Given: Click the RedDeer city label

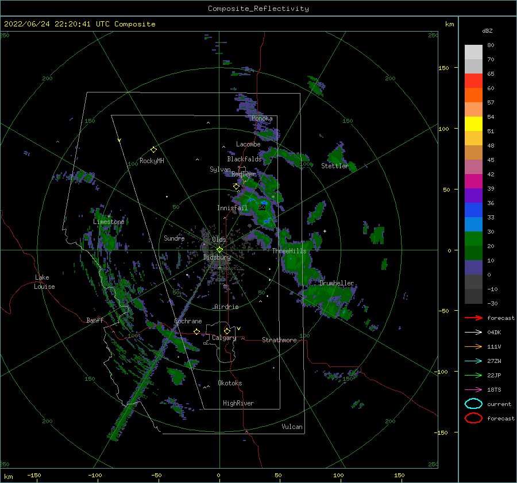Looking at the screenshot, I should 244,174.
